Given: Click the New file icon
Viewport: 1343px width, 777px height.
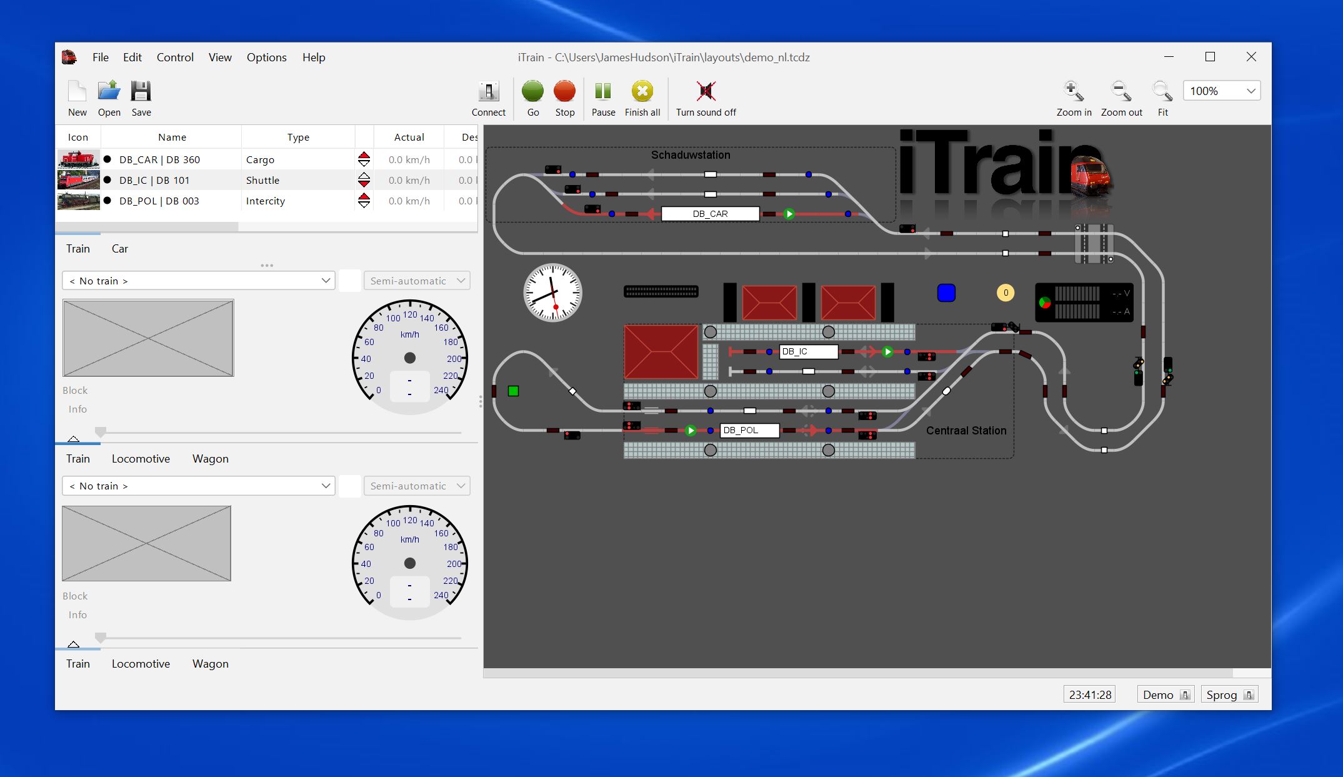Looking at the screenshot, I should coord(77,91).
